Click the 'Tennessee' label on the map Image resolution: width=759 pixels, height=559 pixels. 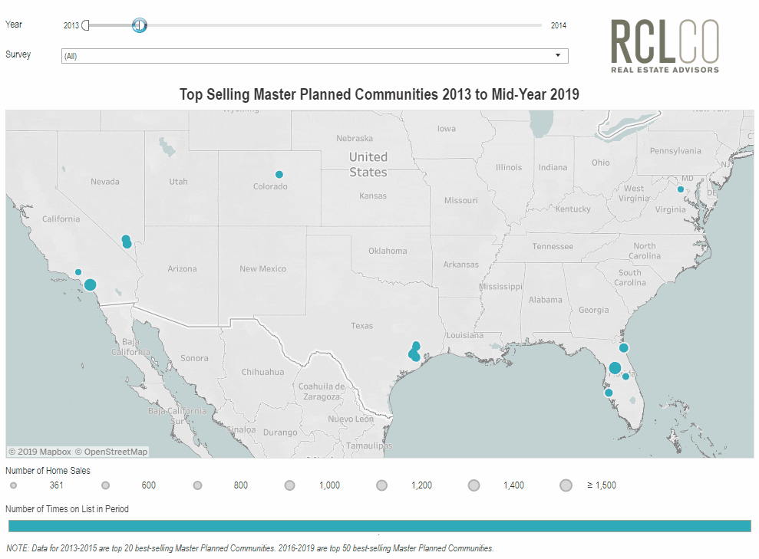[553, 246]
